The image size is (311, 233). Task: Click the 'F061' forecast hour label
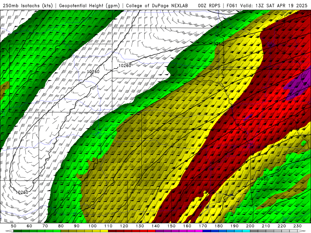(x=232, y=5)
